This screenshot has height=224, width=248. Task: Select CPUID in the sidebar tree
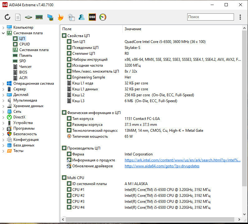pos(25,44)
